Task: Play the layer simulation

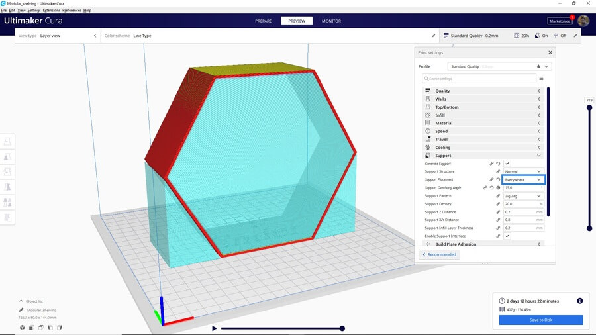Action: pos(215,328)
